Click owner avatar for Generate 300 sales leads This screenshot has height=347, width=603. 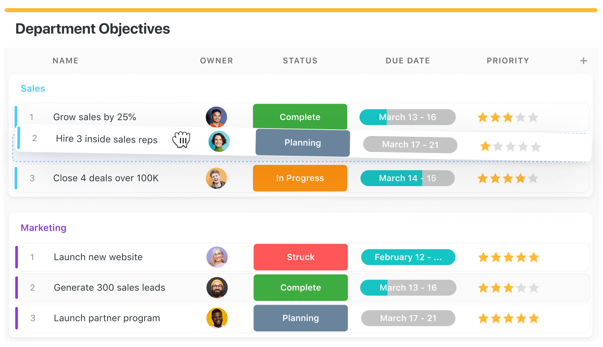(x=217, y=288)
